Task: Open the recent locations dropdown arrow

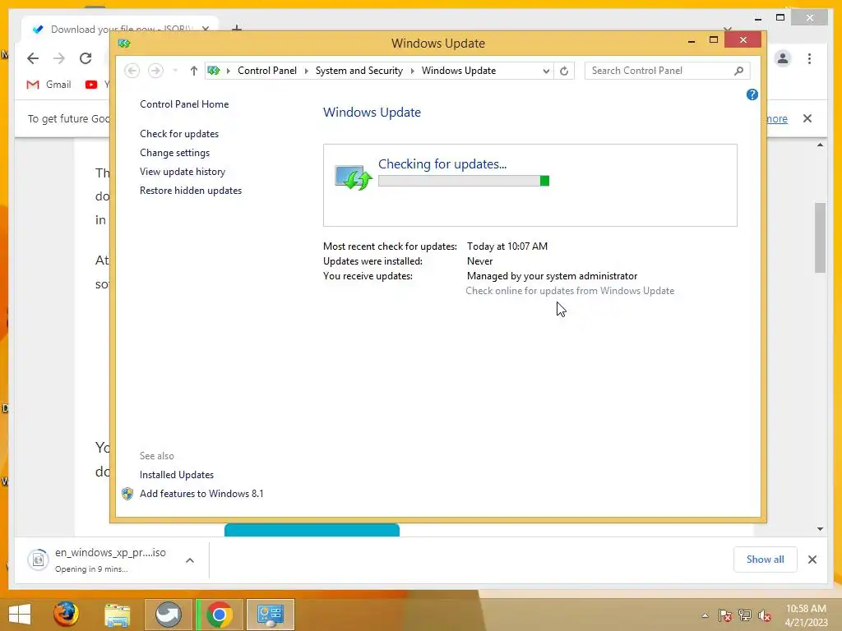Action: 175,71
